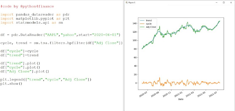This screenshot has width=235, height=111.
Task: Close the Figure 1 window
Action: click(x=231, y=2)
